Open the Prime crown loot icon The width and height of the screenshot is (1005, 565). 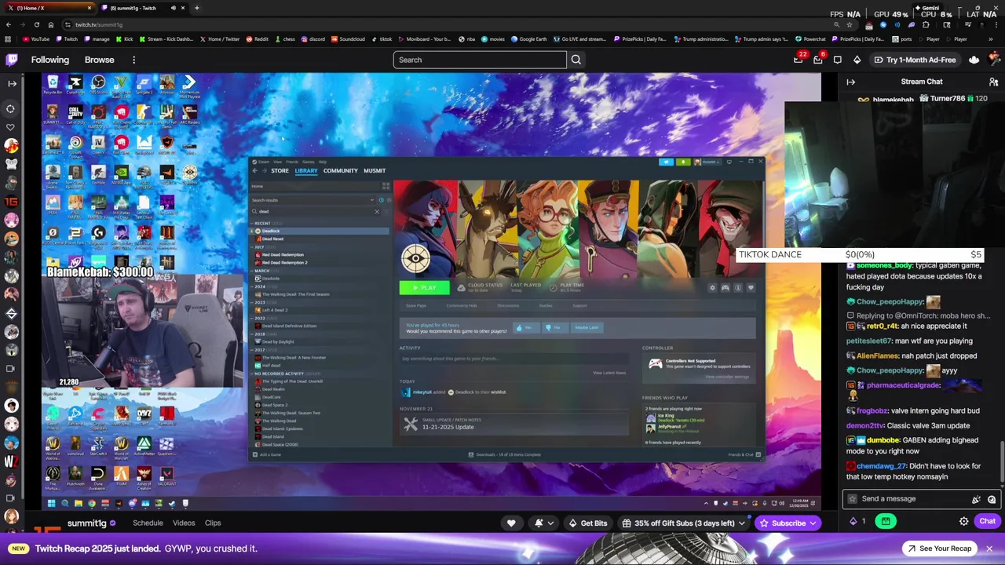click(x=974, y=60)
